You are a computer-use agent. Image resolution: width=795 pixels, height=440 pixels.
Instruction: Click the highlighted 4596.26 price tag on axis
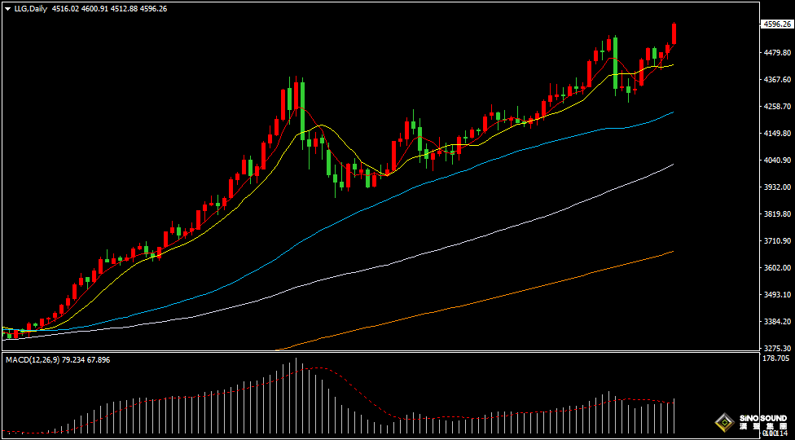click(775, 24)
